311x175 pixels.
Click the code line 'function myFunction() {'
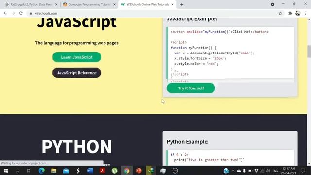tap(193, 48)
